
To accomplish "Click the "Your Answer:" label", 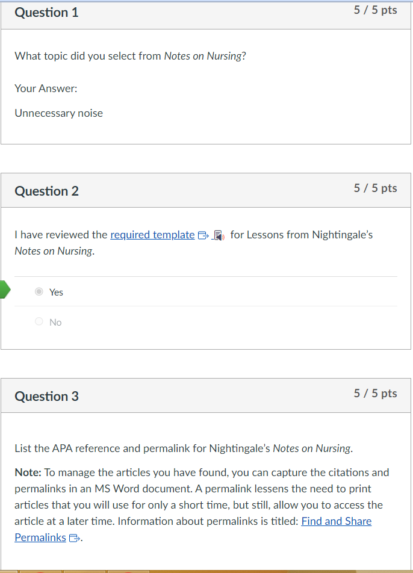I will (x=46, y=88).
